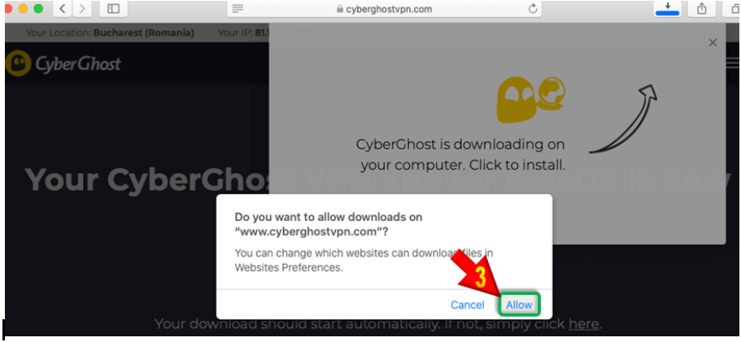Click the Bucharest (Romania) location text
This screenshot has height=342, width=741.
click(x=144, y=33)
